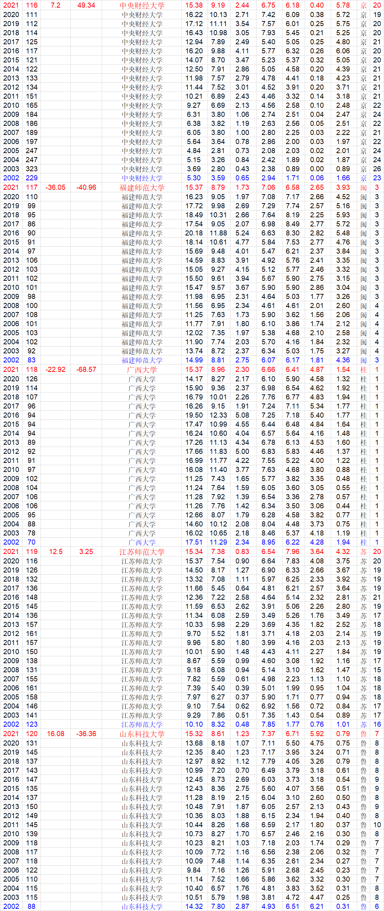Select the blue 14.99 value
The image size is (384, 911).
click(x=194, y=360)
